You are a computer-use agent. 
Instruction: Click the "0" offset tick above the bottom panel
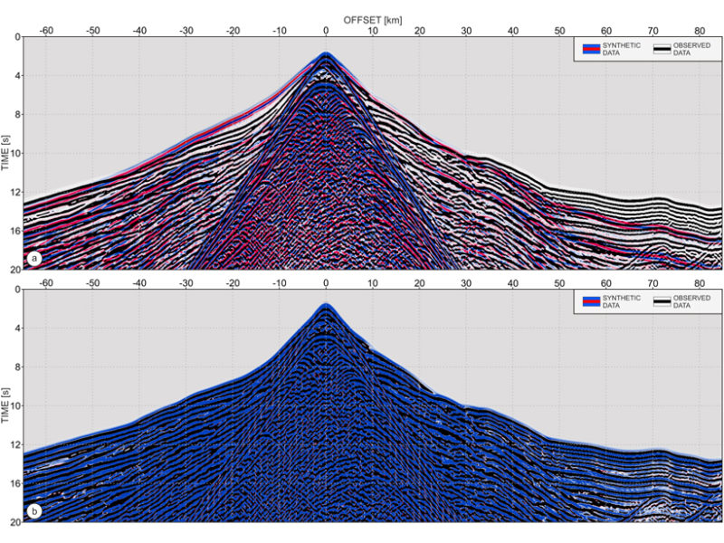(326, 282)
